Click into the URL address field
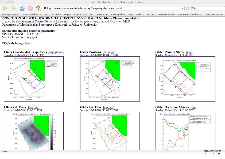This screenshot has height=159, width=225. click(113, 8)
